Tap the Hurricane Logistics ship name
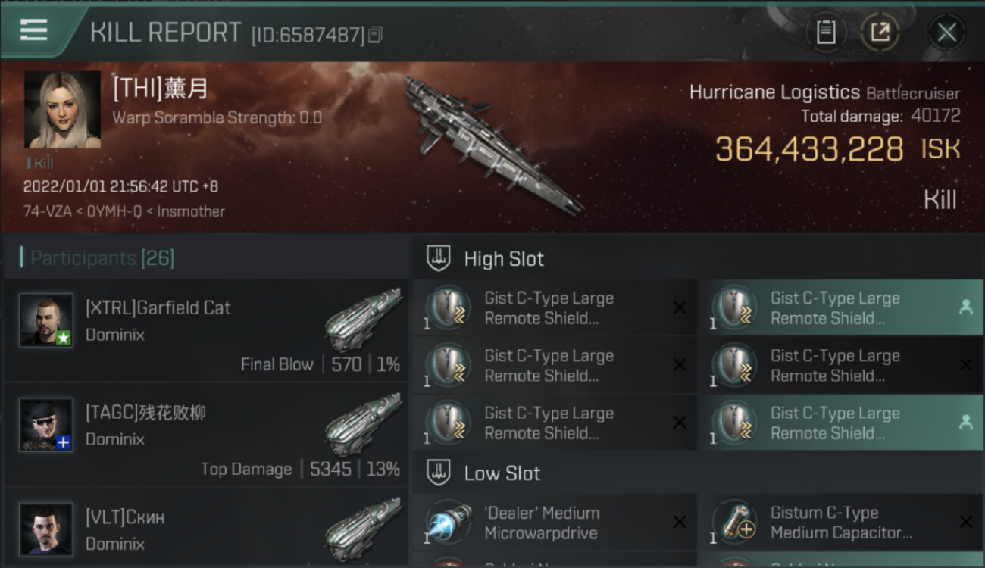 click(774, 93)
